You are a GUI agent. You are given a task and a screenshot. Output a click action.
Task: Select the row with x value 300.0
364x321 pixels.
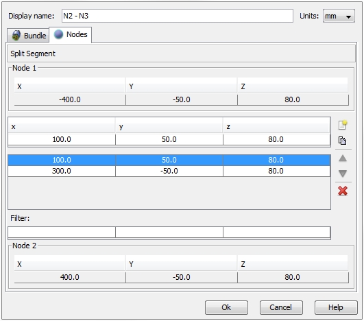tap(169, 171)
